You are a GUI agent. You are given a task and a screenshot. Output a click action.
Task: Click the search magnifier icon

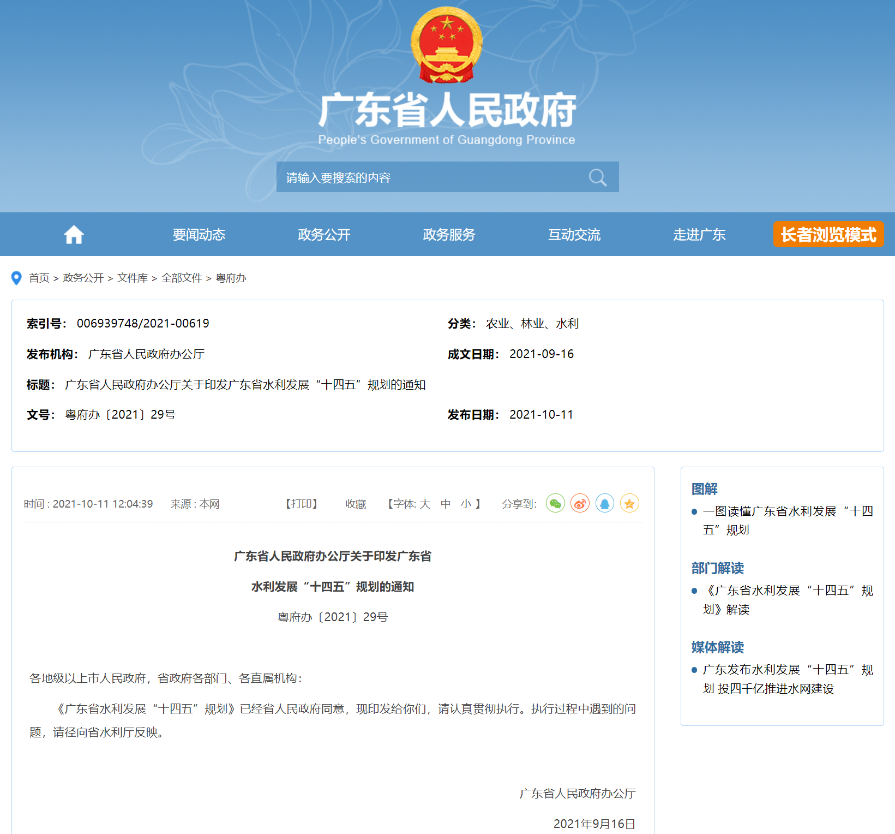[x=597, y=177]
